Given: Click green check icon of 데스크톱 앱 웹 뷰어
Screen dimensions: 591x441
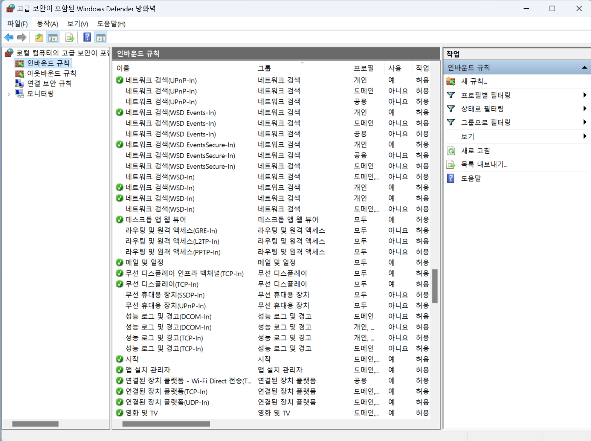Looking at the screenshot, I should 120,220.
